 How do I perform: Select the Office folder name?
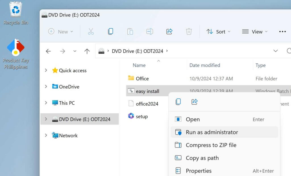(142, 79)
